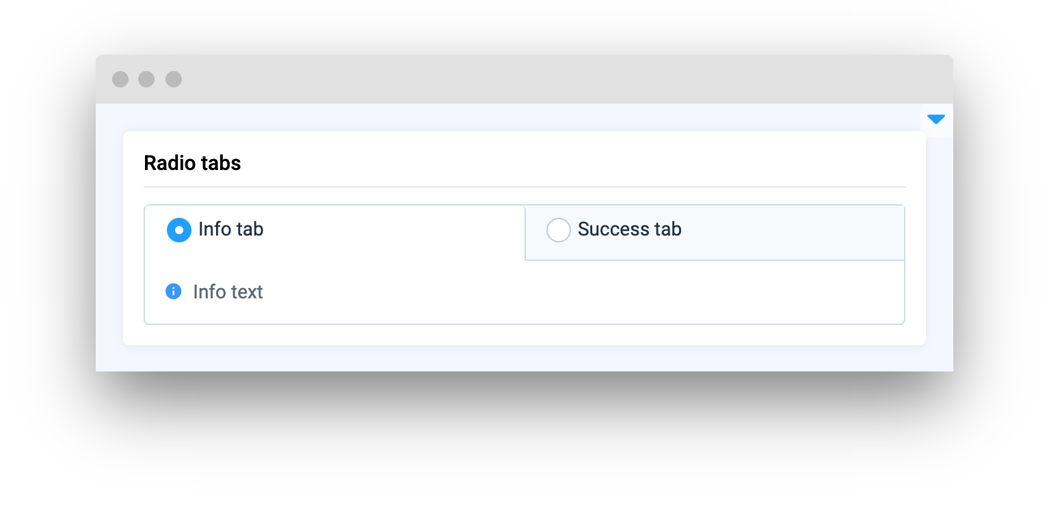Switch to the "Success tab" label
This screenshot has height=508, width=1049.
tap(629, 229)
